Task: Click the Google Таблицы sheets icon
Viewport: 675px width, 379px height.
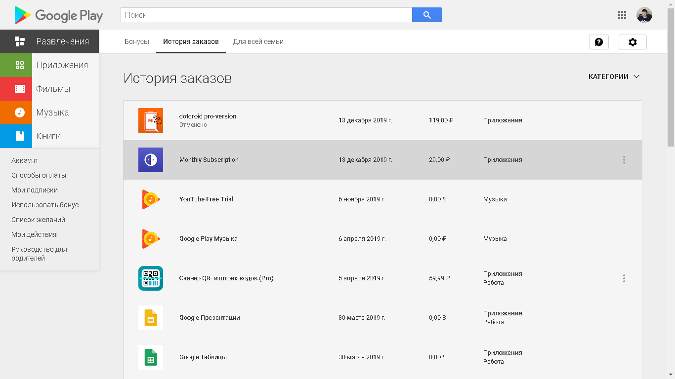Action: [151, 357]
